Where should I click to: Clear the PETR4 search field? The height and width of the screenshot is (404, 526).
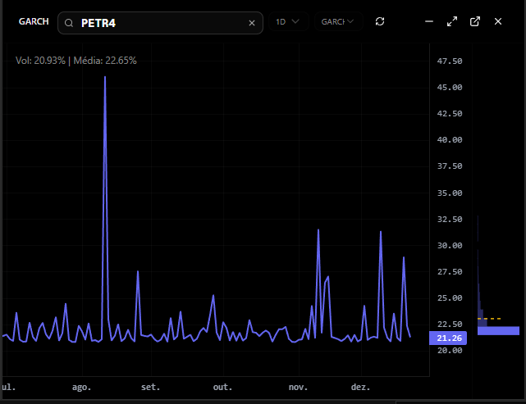coord(252,23)
